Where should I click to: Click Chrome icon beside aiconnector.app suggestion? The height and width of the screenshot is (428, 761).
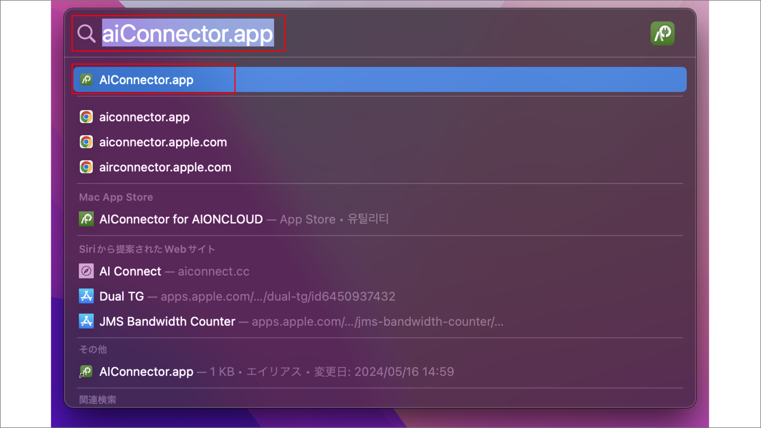(86, 117)
